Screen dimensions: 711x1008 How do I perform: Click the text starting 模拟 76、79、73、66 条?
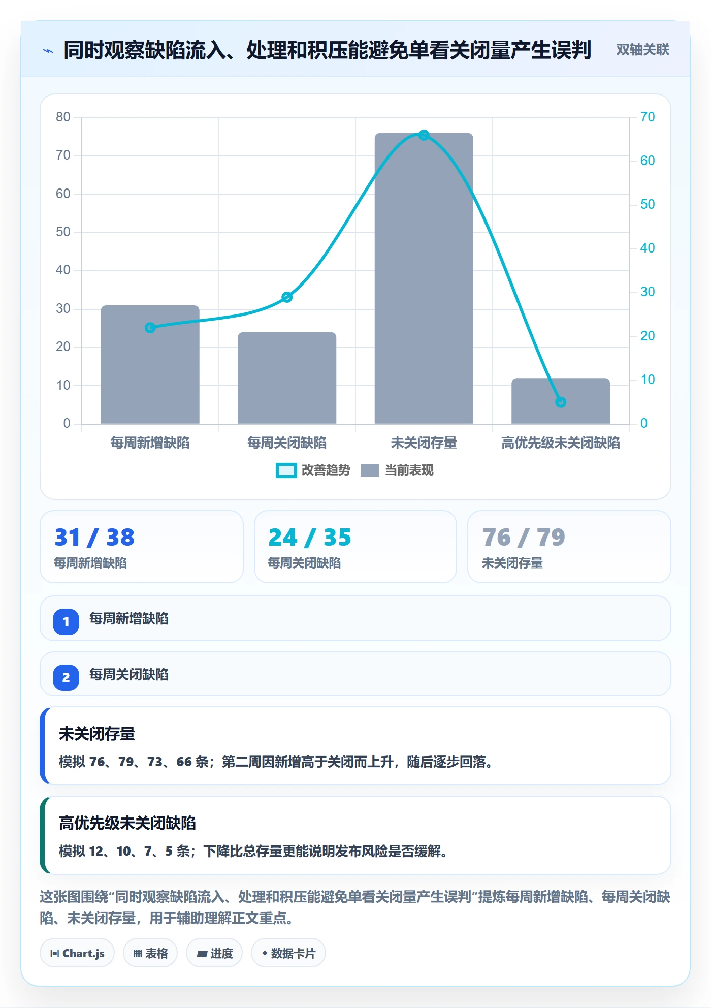click(x=276, y=762)
